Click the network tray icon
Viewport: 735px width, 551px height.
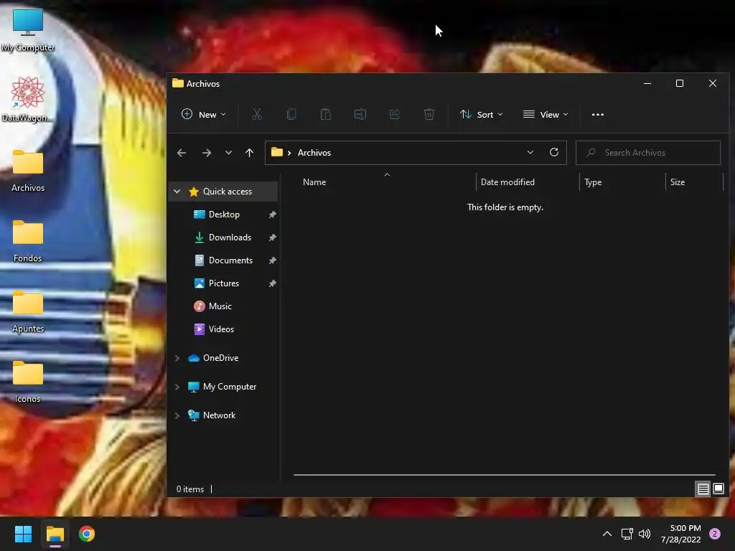point(627,534)
